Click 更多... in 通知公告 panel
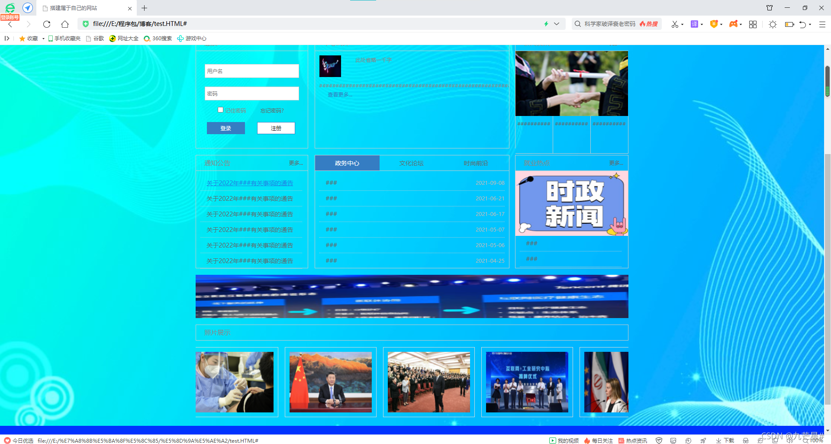 tap(296, 163)
